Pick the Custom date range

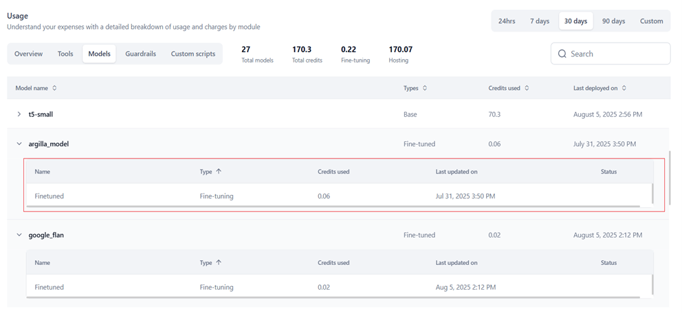click(x=651, y=21)
